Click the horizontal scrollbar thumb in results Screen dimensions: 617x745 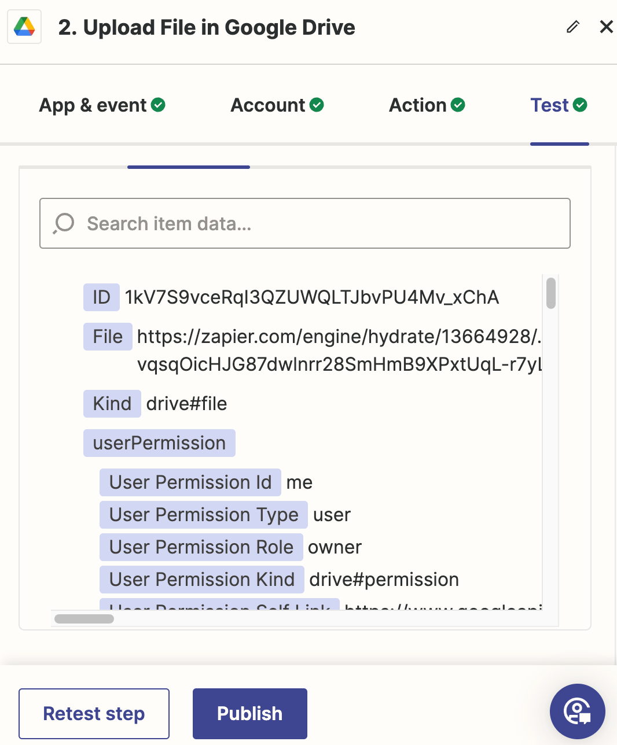click(x=84, y=619)
